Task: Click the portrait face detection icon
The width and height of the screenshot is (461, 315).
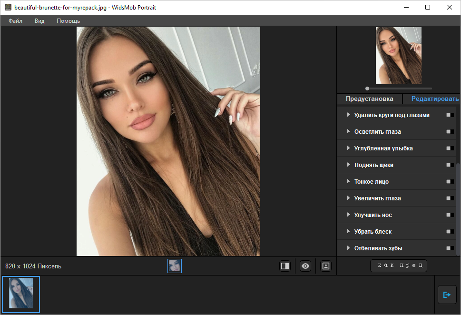Action: point(326,266)
